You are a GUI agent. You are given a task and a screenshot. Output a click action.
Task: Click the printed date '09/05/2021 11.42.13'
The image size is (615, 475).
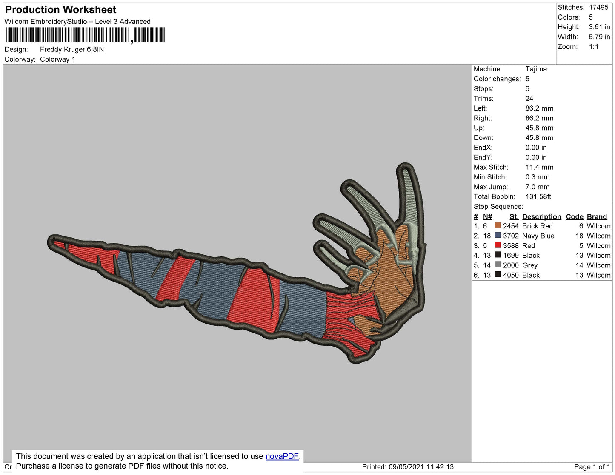tap(421, 466)
